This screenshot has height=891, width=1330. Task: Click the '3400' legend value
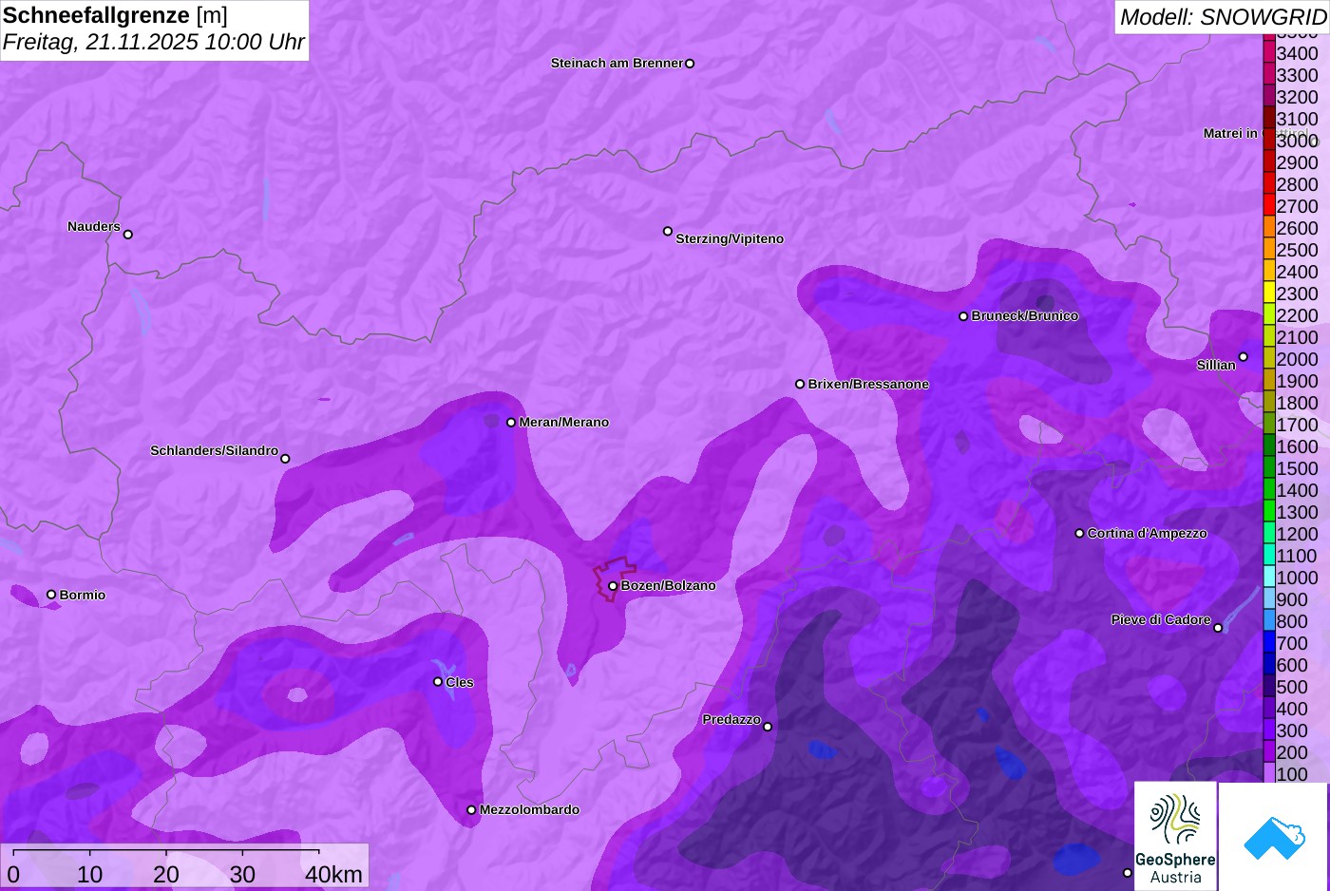[x=1298, y=54]
